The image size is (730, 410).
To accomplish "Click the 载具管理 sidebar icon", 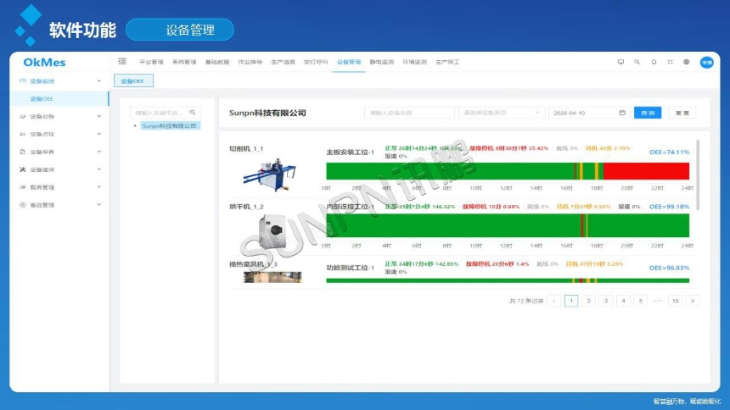I will tap(22, 187).
